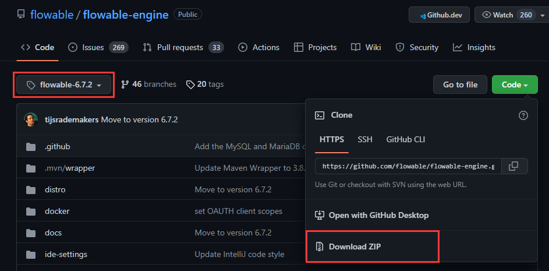Viewport: 549px width, 271px height.
Task: Click the Pull requests count badge 33
Action: (x=216, y=47)
